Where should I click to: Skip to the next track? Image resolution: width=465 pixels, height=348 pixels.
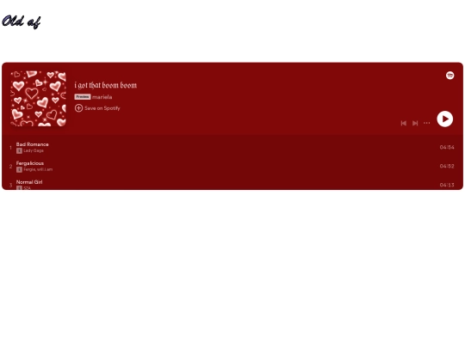tap(415, 123)
